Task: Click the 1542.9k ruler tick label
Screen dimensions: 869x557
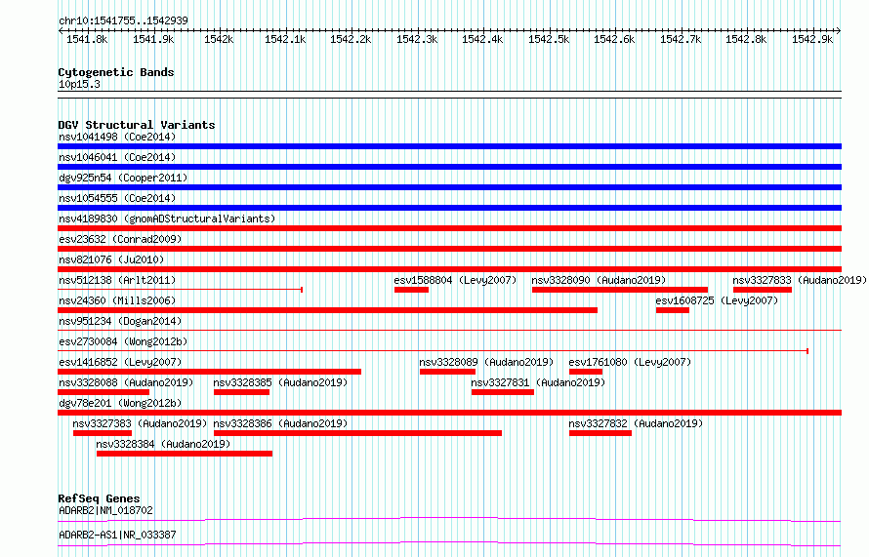Action: coord(812,39)
